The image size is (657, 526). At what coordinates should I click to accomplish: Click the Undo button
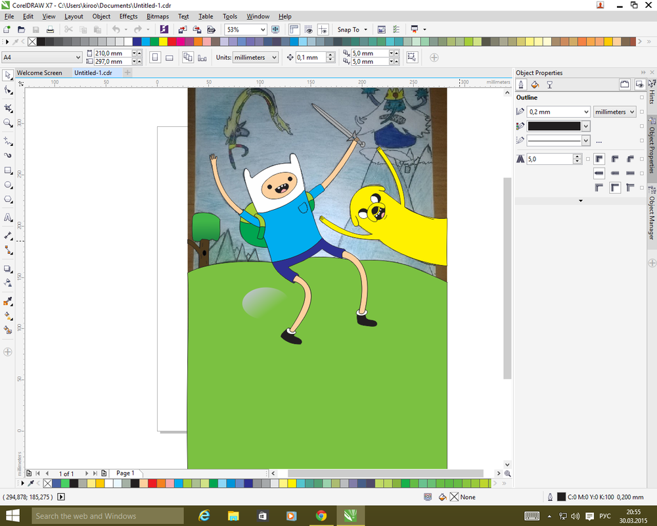[x=116, y=30]
